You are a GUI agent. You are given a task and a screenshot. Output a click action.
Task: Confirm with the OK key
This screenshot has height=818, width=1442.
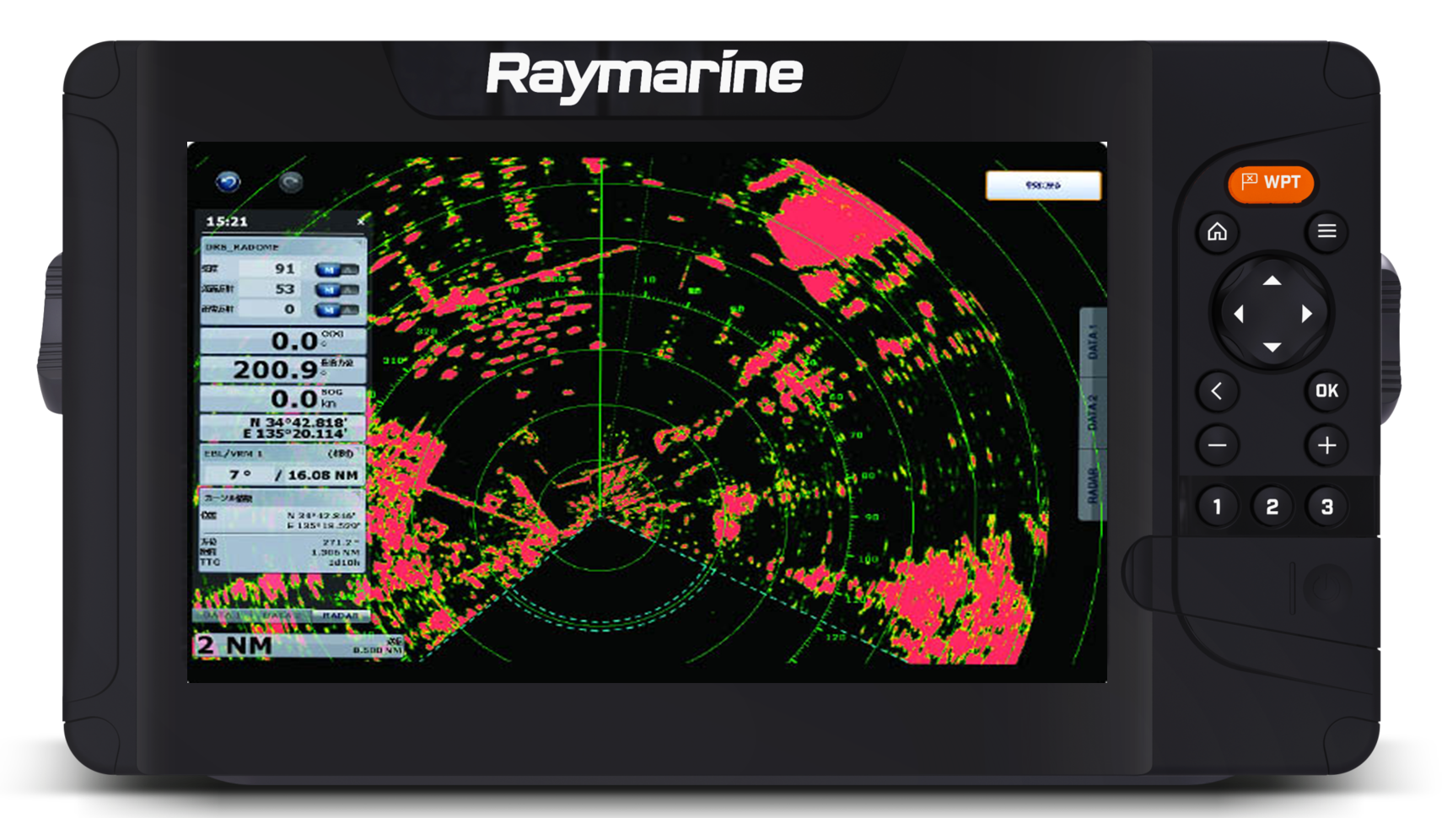coord(1326,390)
